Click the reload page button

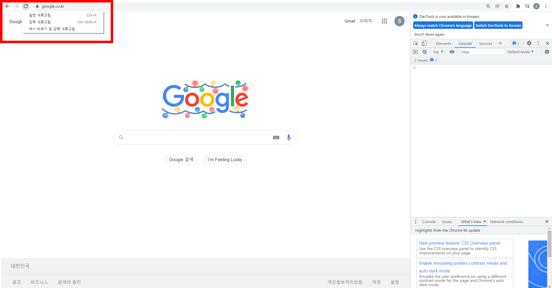coord(26,6)
